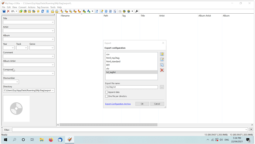Choose sfv in the configuration list
The height and width of the screenshot is (144, 255).
pos(132,69)
